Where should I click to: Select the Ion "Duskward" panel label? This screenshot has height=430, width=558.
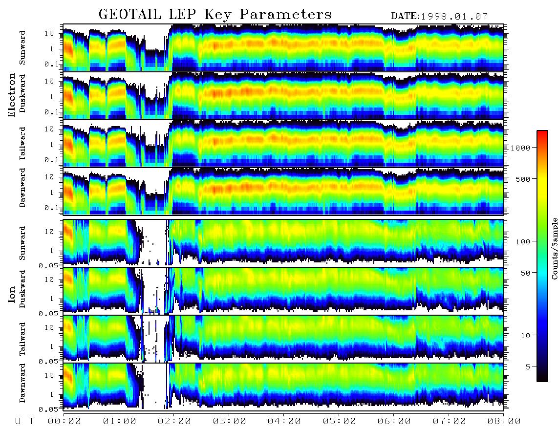pos(22,289)
